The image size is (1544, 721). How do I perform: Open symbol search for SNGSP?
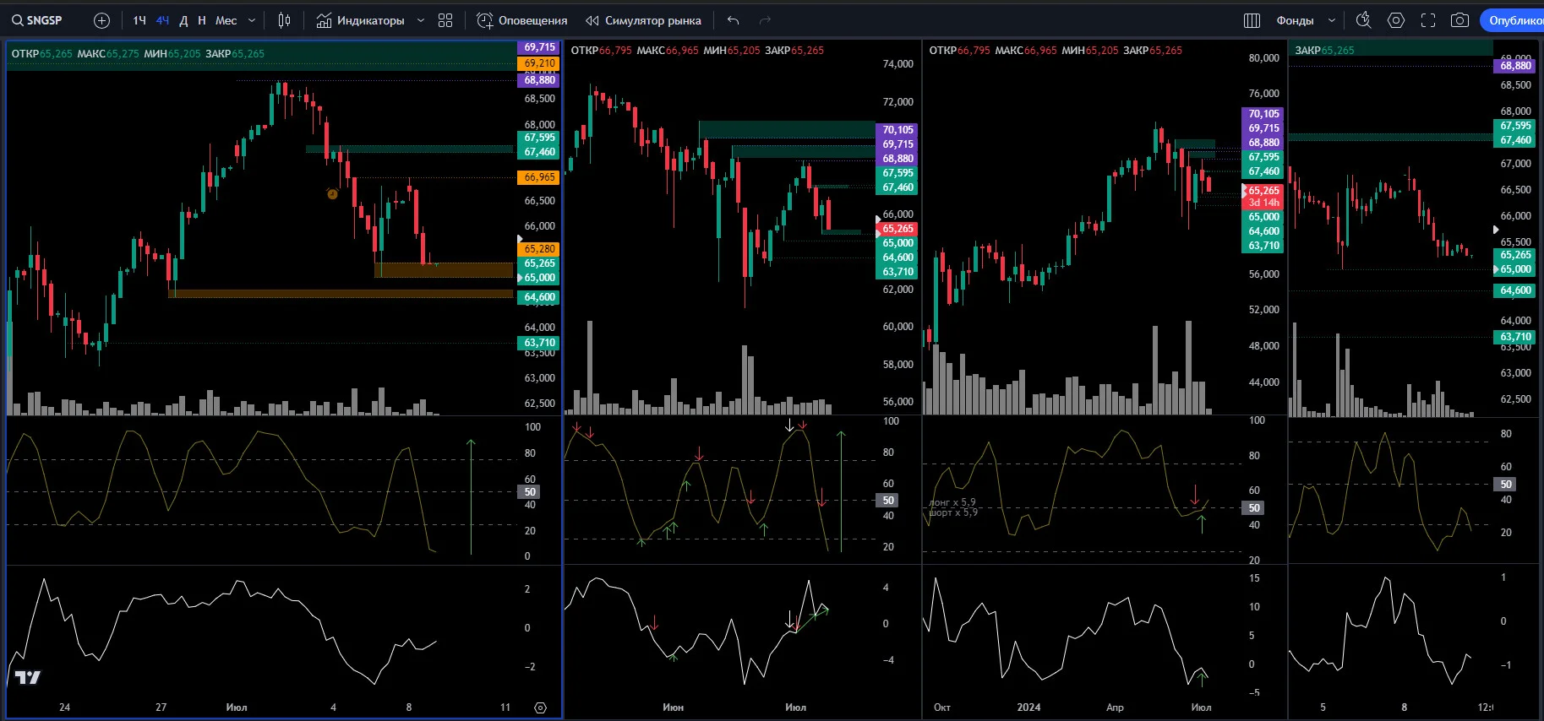click(37, 20)
